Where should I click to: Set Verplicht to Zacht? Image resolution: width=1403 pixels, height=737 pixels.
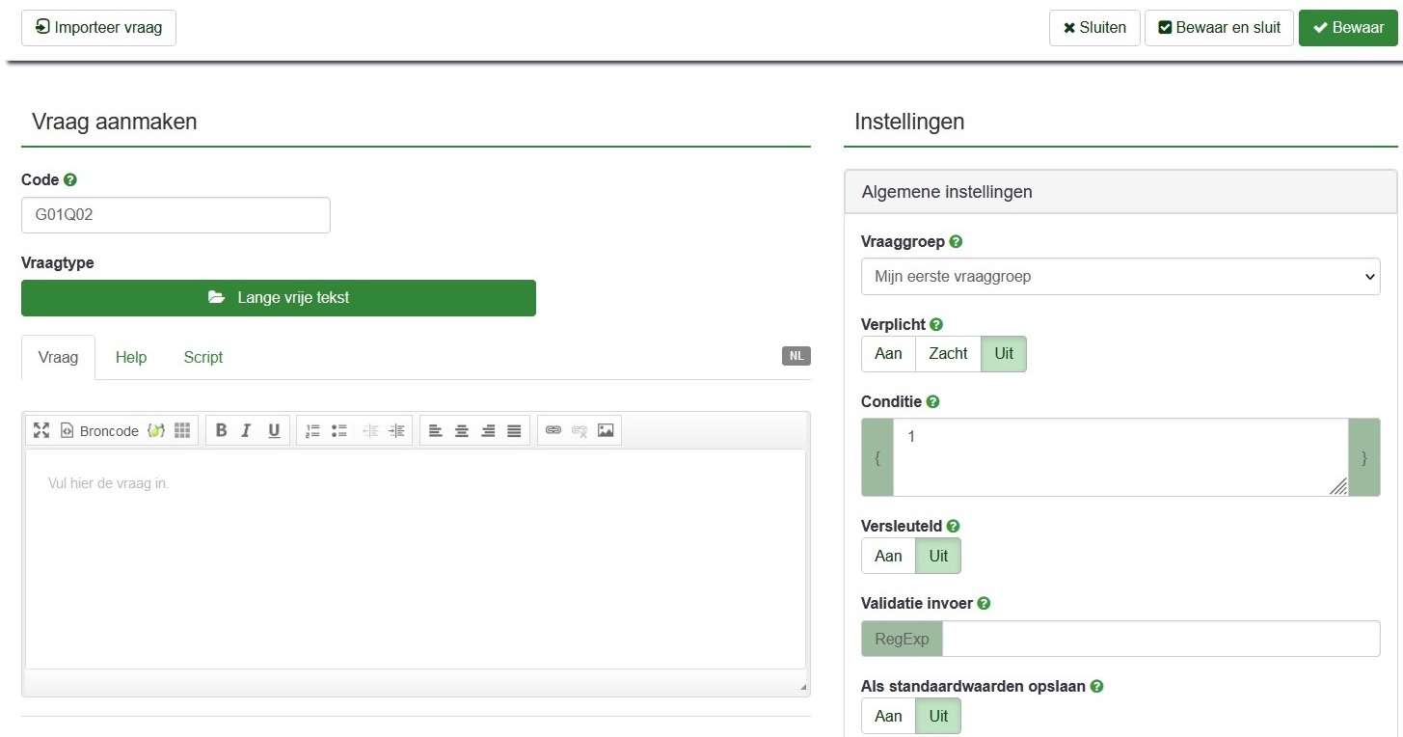947,354
